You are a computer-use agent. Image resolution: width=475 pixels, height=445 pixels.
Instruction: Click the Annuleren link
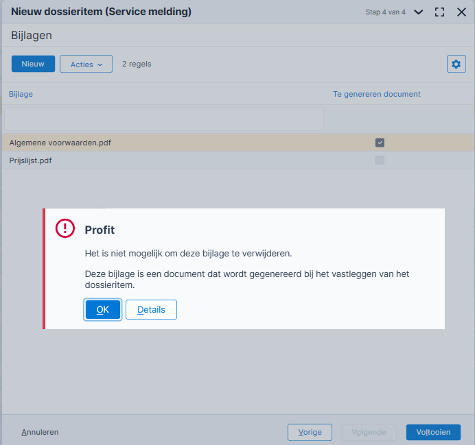pos(40,432)
